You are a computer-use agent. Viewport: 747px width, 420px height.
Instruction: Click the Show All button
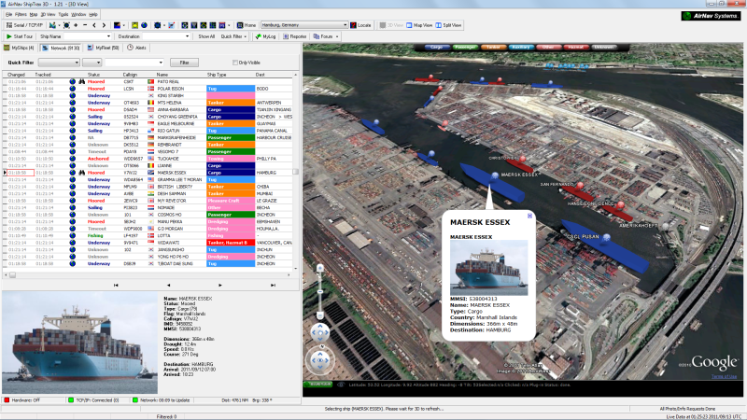[205, 35]
